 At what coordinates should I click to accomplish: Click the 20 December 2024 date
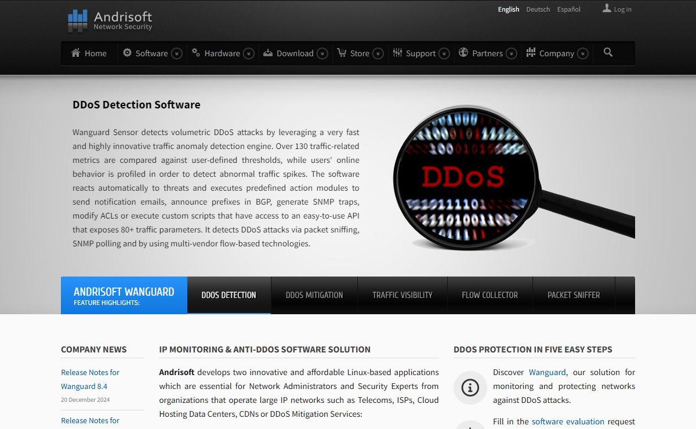coord(85,399)
